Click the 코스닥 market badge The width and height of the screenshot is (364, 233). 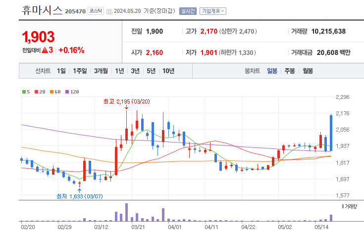[96, 11]
